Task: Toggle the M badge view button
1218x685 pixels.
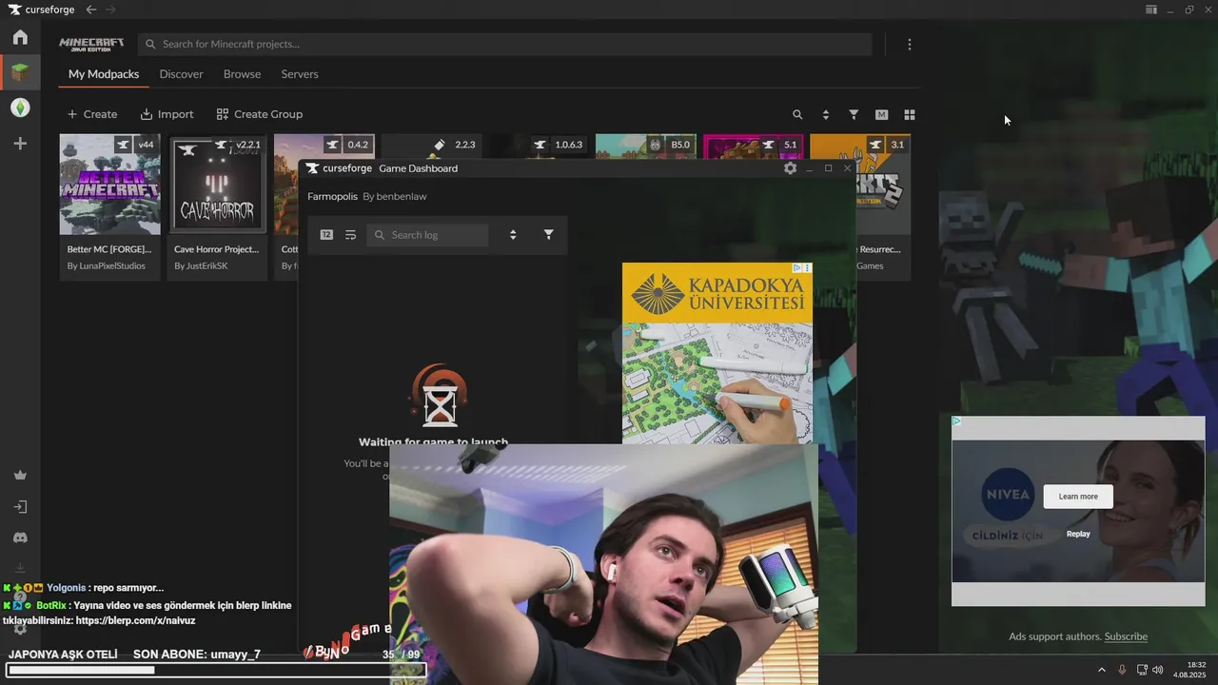Action: (881, 114)
